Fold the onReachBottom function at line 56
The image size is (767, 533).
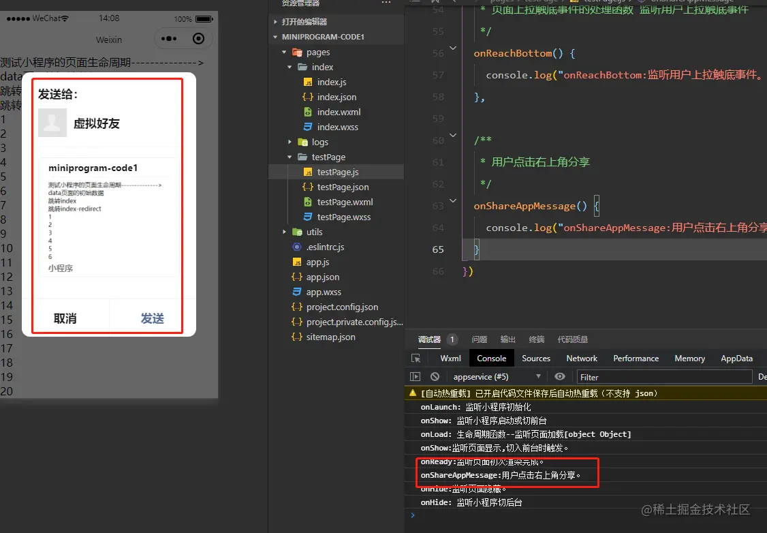click(453, 48)
